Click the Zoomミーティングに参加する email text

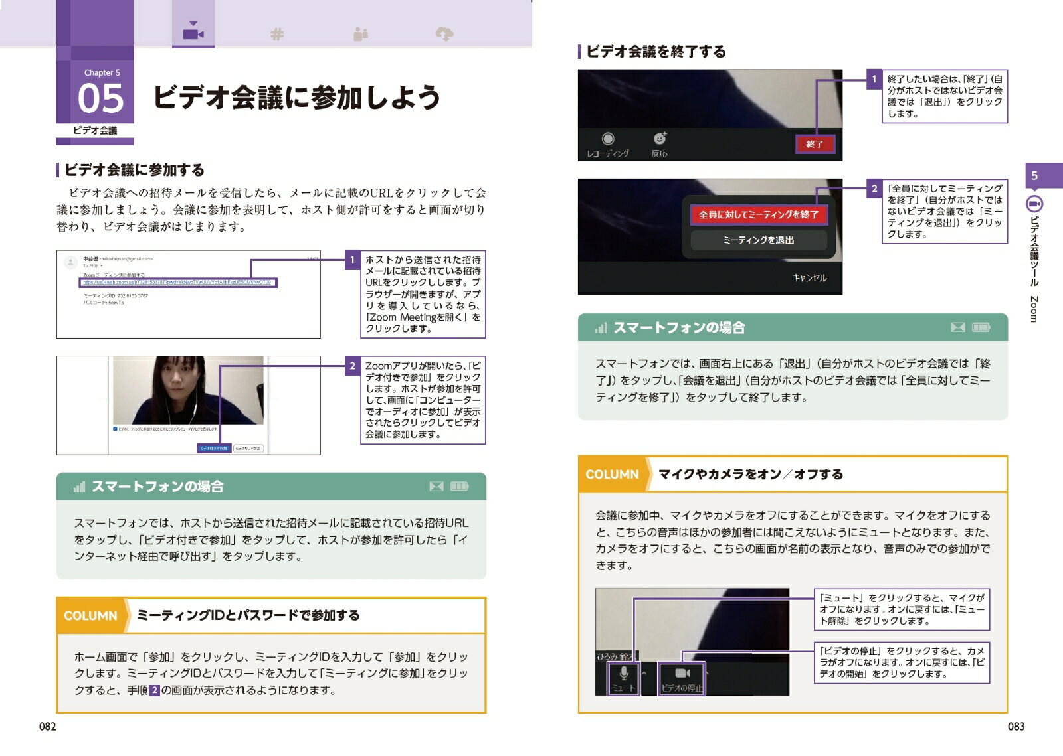click(x=114, y=275)
